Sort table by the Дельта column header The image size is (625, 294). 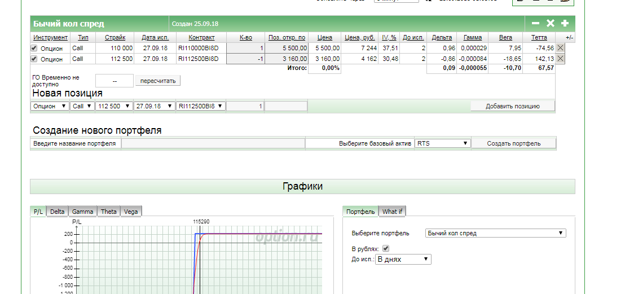442,37
